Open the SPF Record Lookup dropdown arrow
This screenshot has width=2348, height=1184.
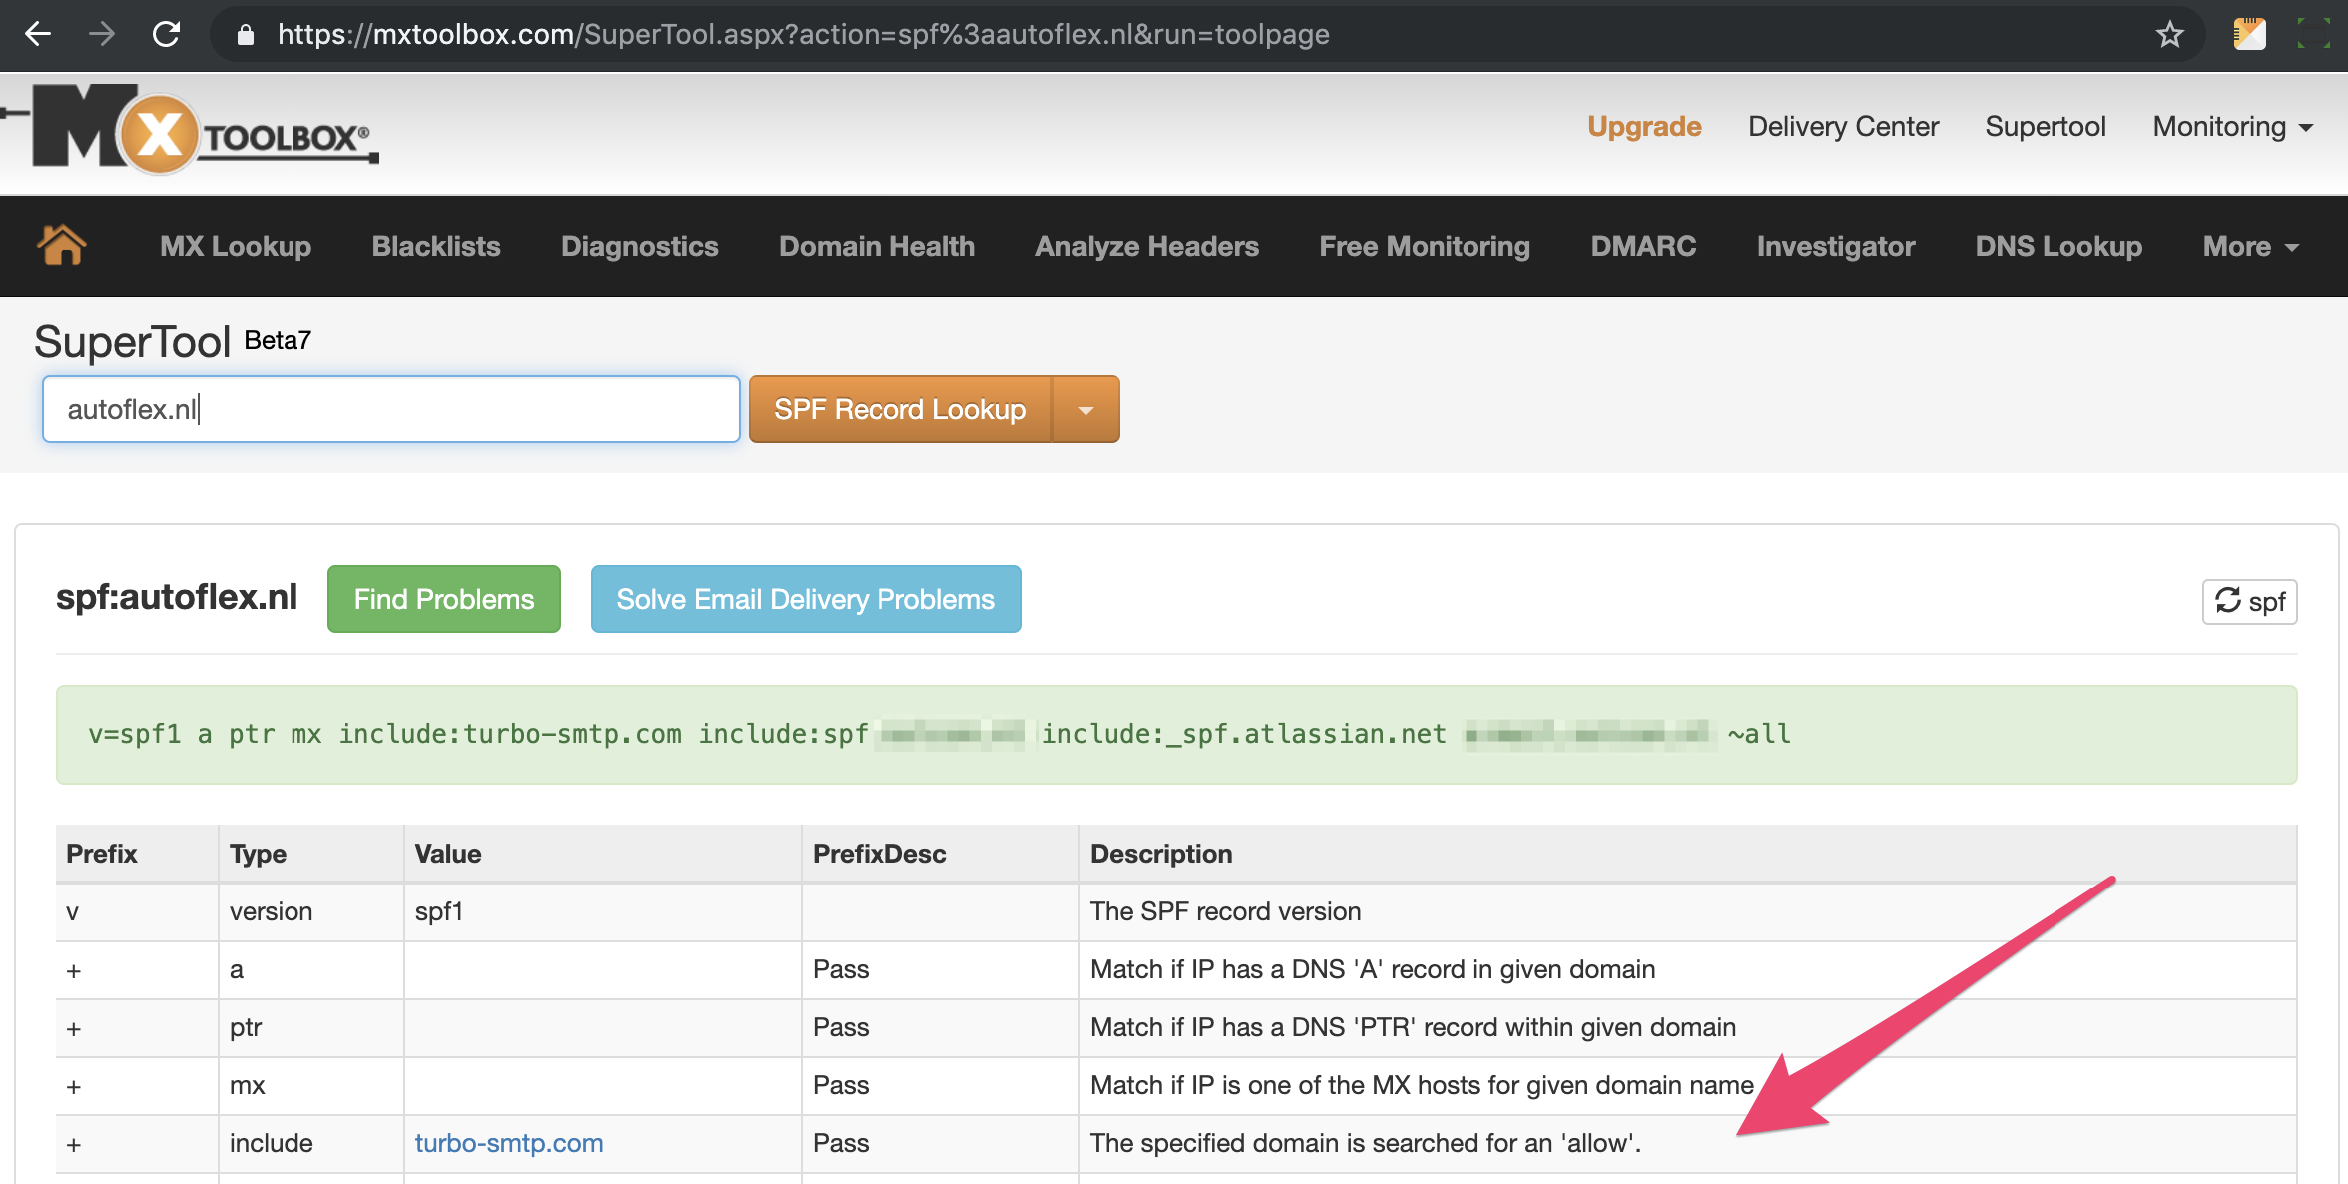point(1086,410)
